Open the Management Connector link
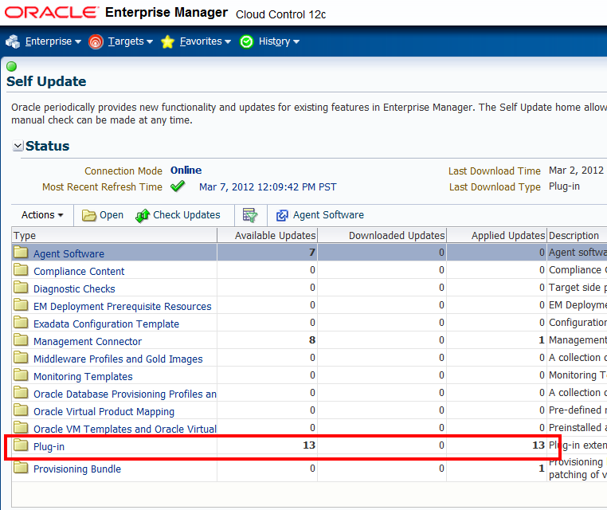The image size is (607, 510). (x=88, y=342)
